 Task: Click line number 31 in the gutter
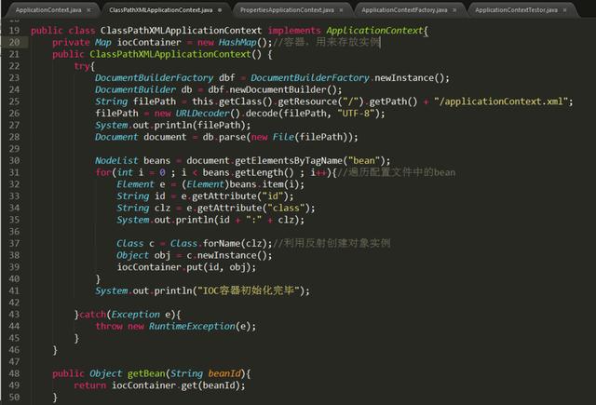(x=14, y=172)
